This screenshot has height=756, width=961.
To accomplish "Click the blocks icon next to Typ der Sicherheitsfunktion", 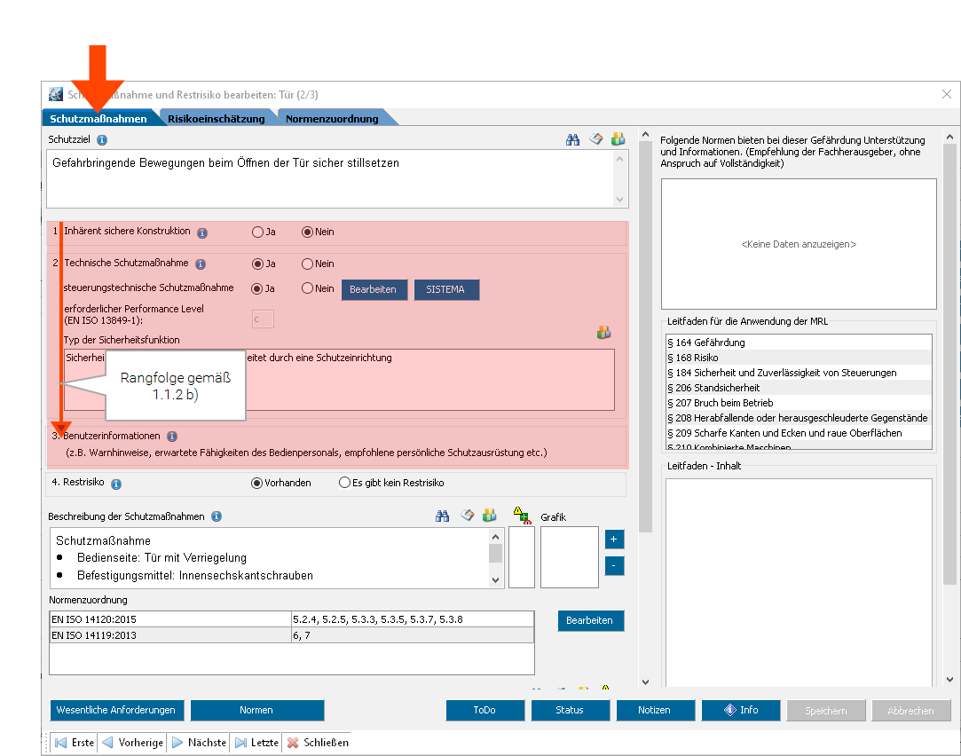I will [x=604, y=333].
